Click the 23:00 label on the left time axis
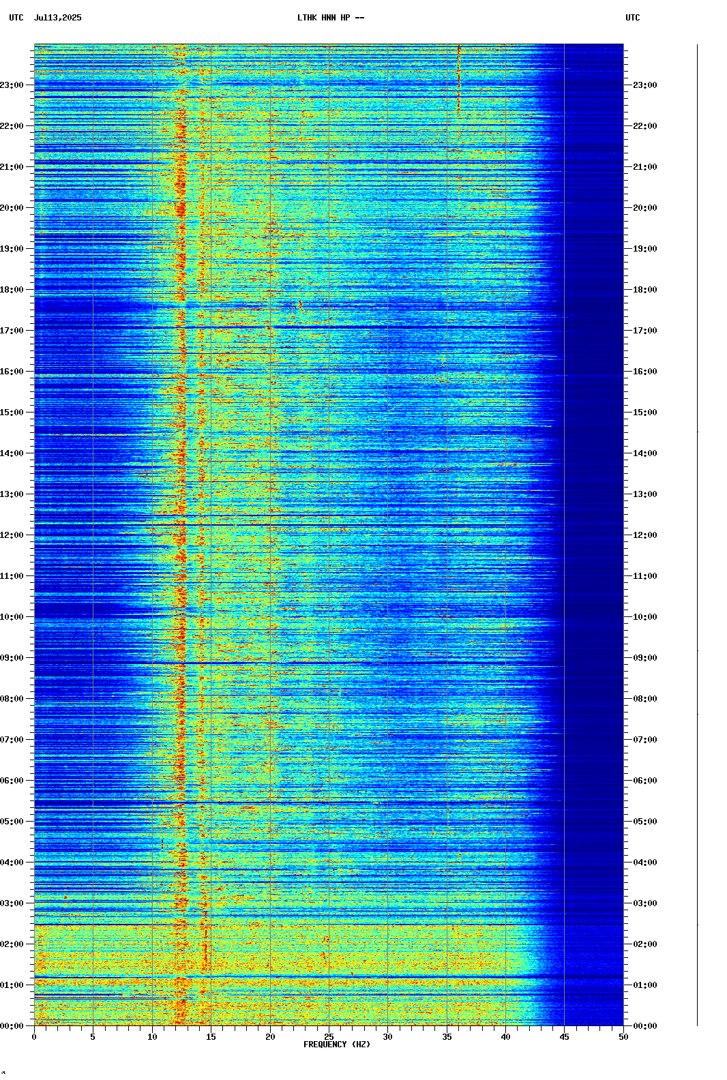Viewport: 727px width, 1080px height. point(12,85)
